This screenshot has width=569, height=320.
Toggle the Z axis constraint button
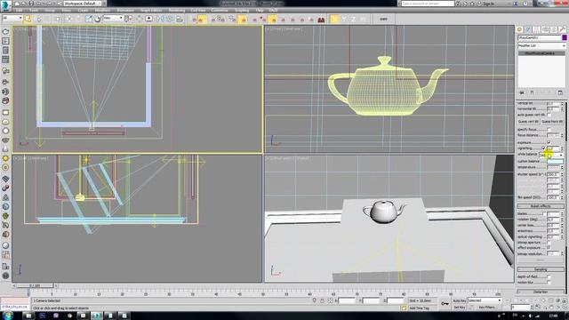pyautogui.click(x=353, y=19)
